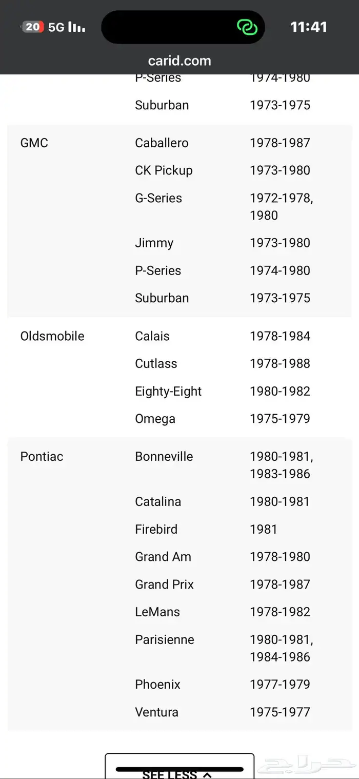Tap the Eighty-Eight model entry
This screenshot has height=779, width=359.
pyautogui.click(x=168, y=391)
